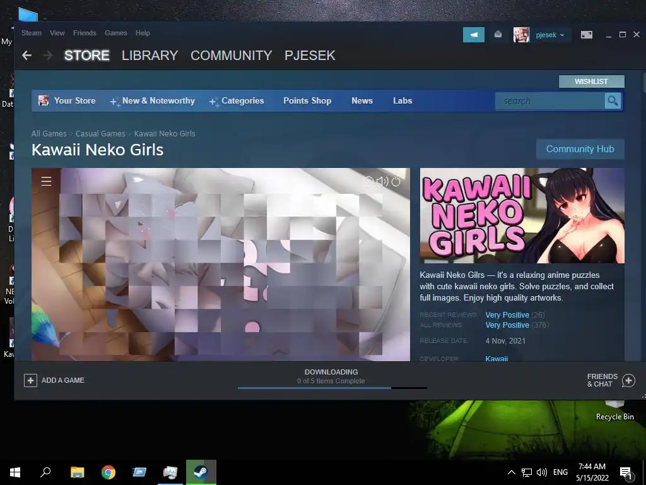Click Kawaii Neko Girls breadcrumb link
Viewport: 646px width, 485px height.
[165, 134]
